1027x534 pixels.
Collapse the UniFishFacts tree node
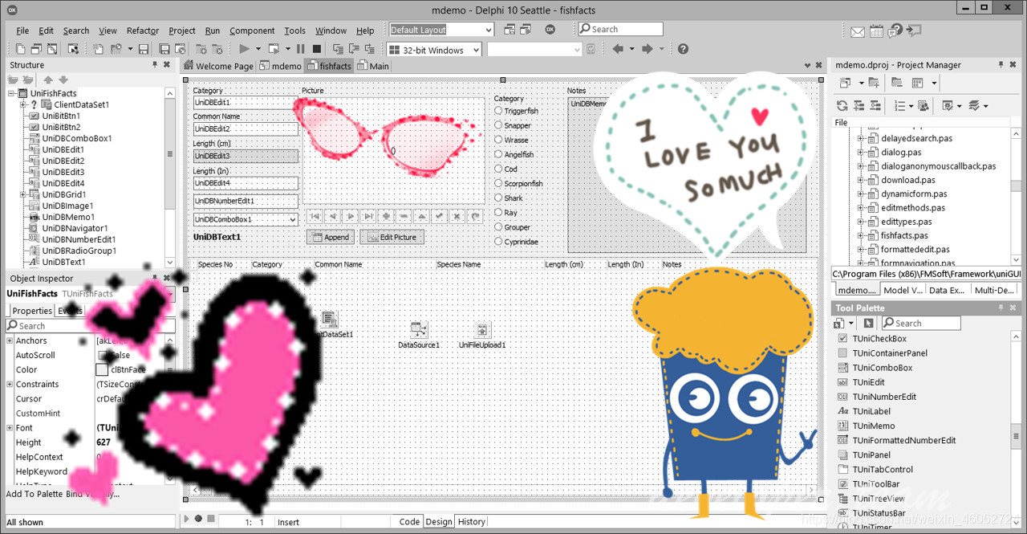tap(12, 93)
